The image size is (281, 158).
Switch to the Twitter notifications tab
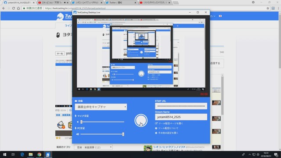(120, 3)
